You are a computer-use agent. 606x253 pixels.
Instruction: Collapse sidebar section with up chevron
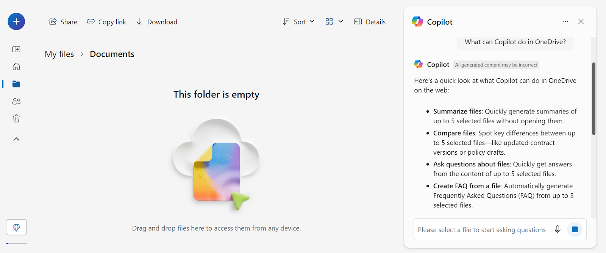click(16, 139)
